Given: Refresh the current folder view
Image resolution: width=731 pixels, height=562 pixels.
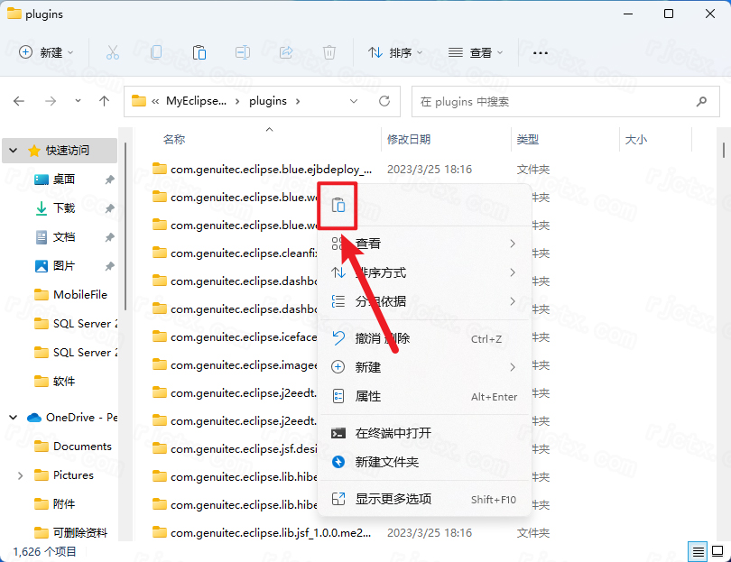Looking at the screenshot, I should click(384, 101).
